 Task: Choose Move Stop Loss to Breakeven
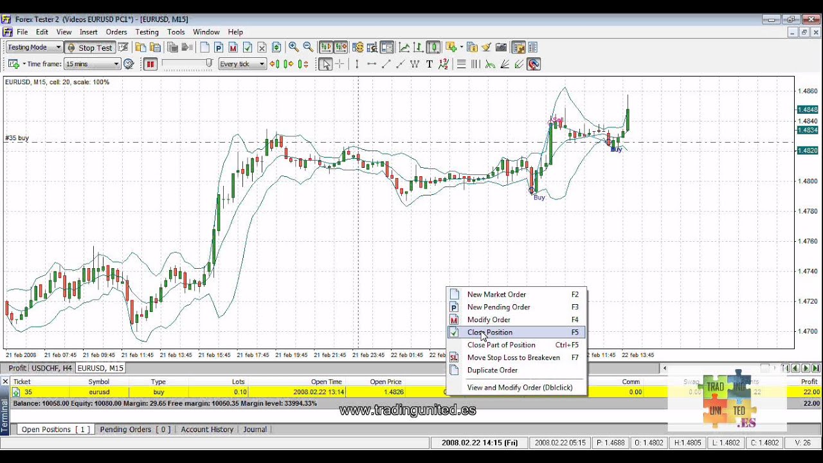point(516,358)
